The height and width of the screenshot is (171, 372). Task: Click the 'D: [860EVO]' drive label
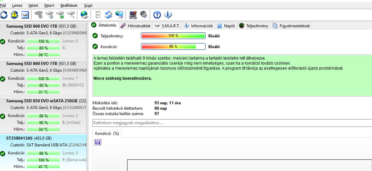[73, 85]
